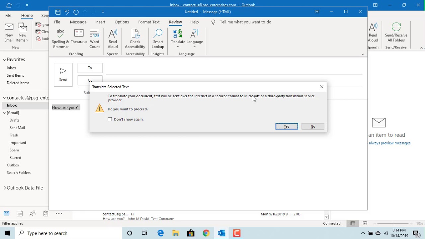
Task: Switch to Calendar view in the navigation bar
Action: (20, 213)
